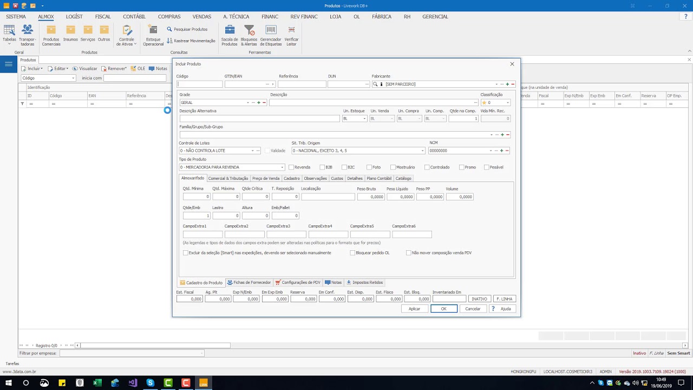This screenshot has width=693, height=390.
Task: Open Sacola de Produtos
Action: click(x=230, y=35)
